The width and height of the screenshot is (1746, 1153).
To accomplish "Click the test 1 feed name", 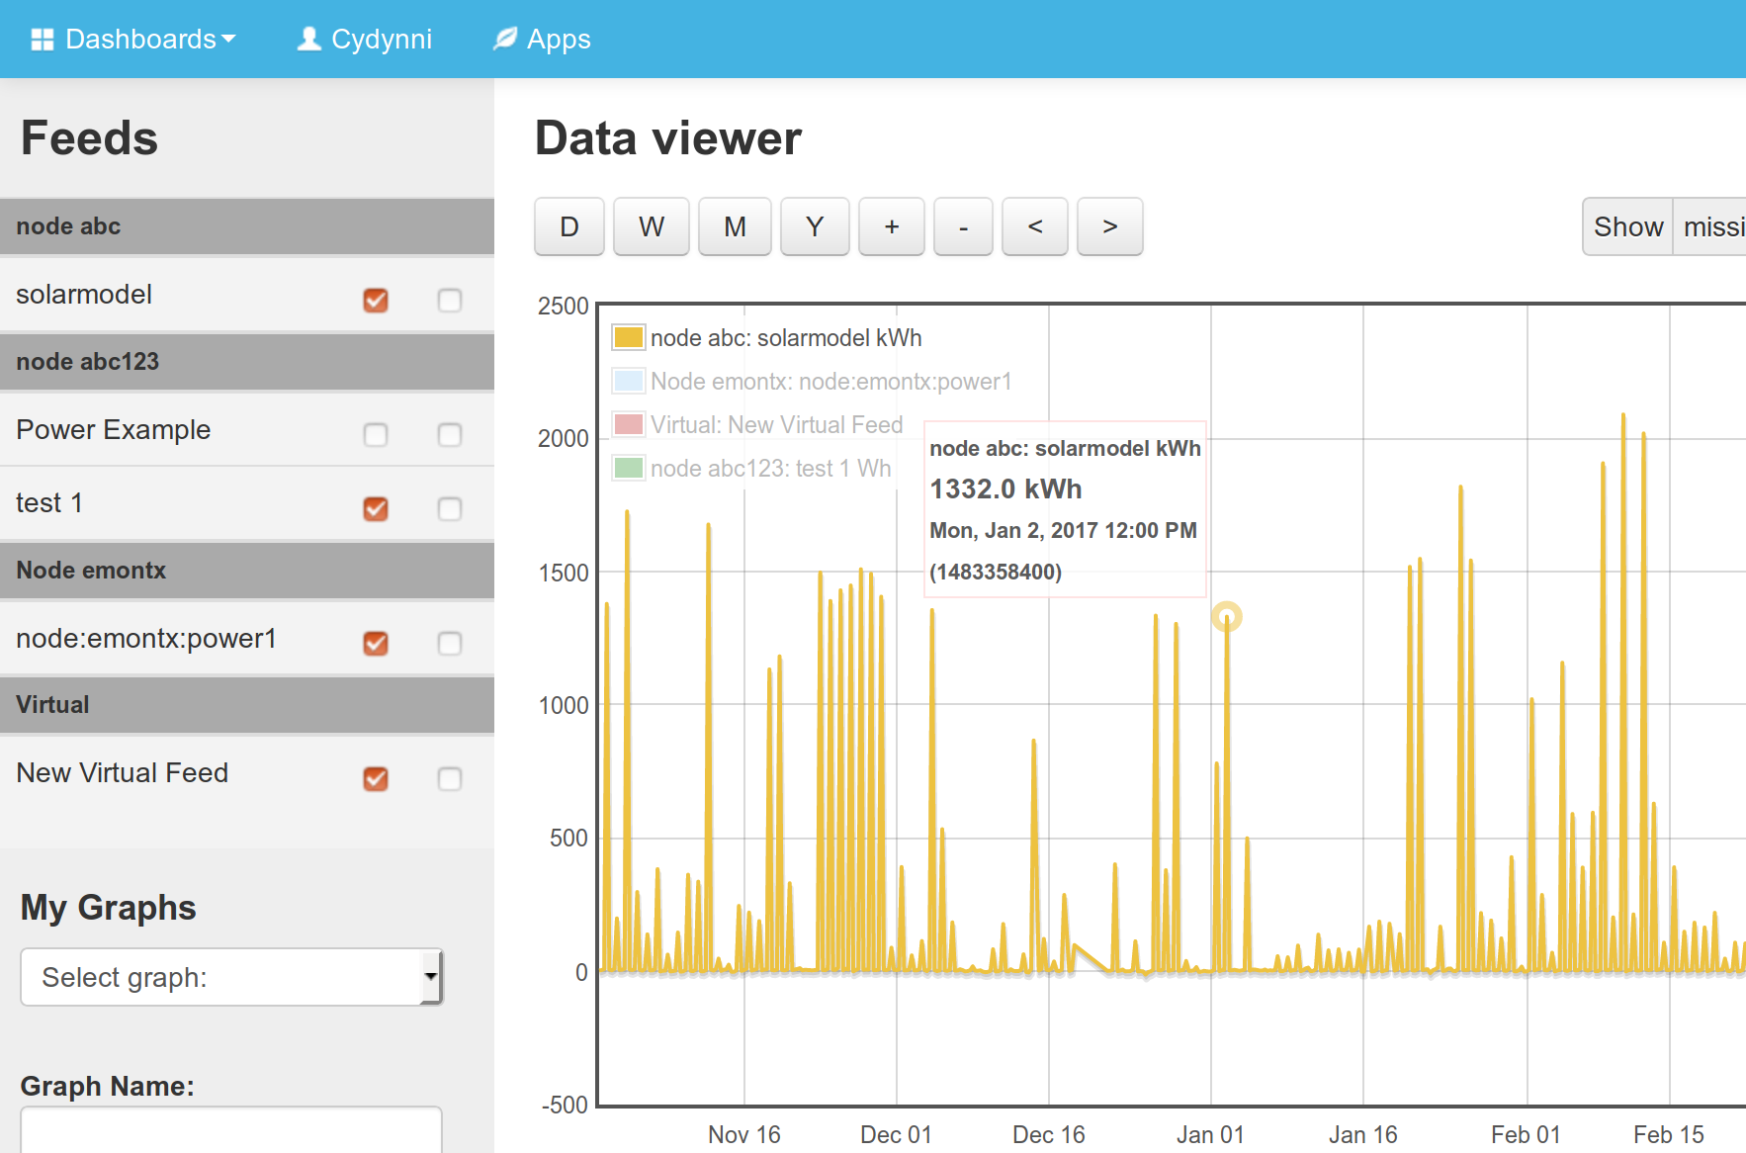I will [x=49, y=503].
